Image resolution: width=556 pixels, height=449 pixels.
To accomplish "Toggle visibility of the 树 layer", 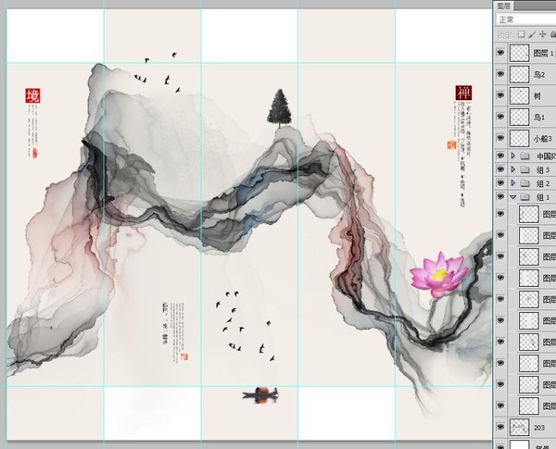I will (x=500, y=95).
